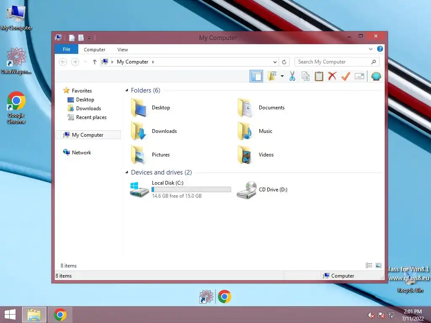
Task: Expand the address bar chevron after My Computer
Action: (x=153, y=62)
